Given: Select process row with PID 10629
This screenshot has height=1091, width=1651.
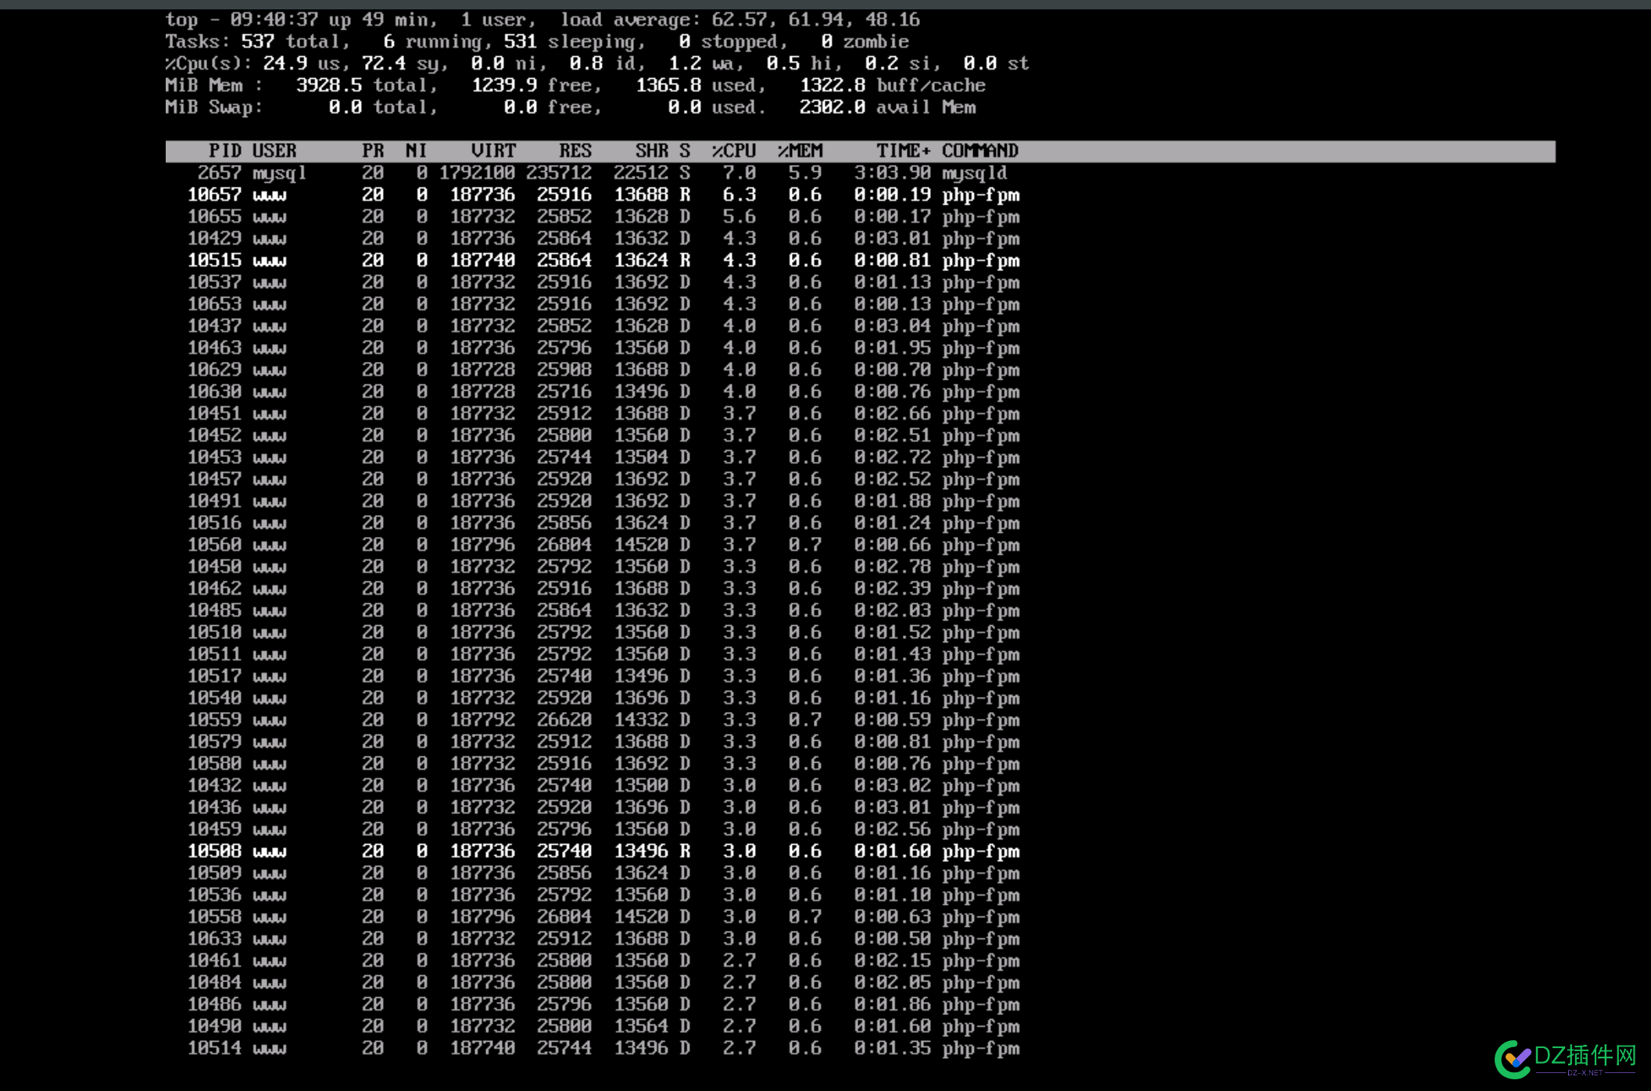Looking at the screenshot, I should tap(602, 370).
